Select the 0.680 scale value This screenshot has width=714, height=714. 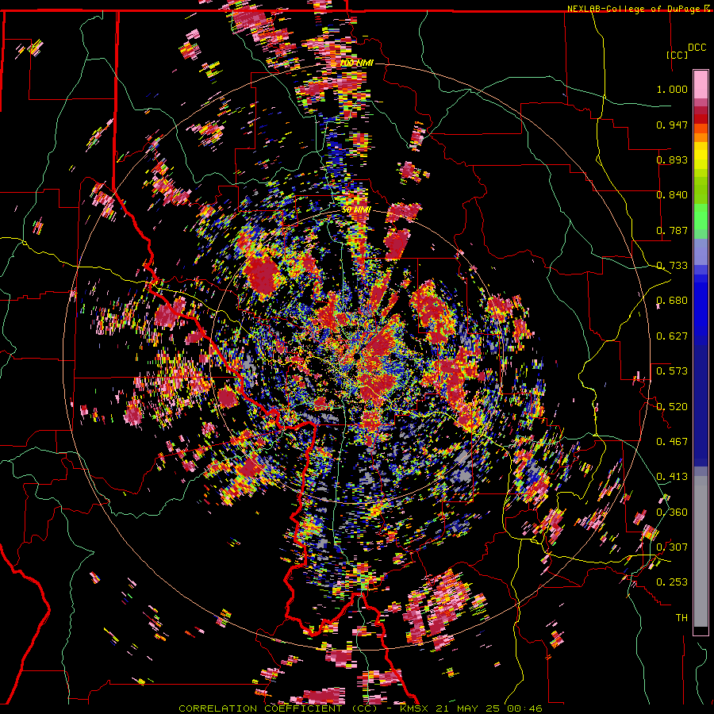pos(672,301)
